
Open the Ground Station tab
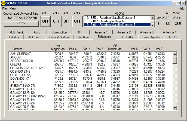tap(59, 37)
